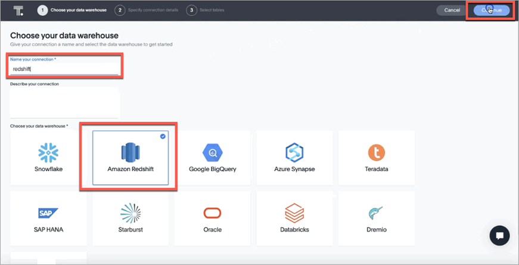The height and width of the screenshot is (265, 519).
Task: Open the chat support bubble
Action: pyautogui.click(x=499, y=236)
